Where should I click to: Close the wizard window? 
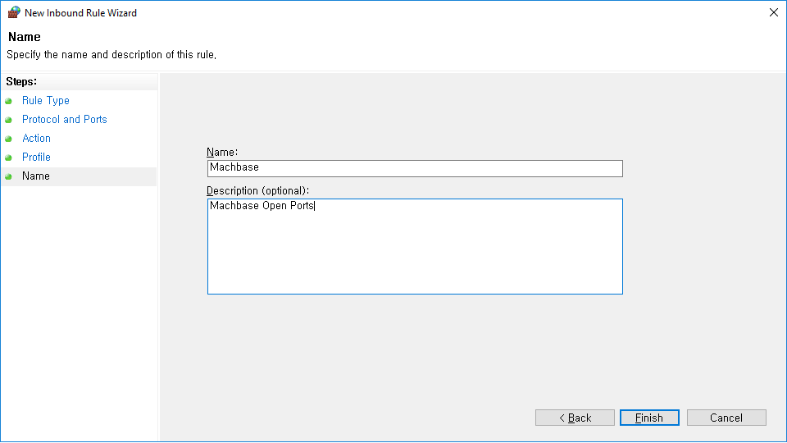[773, 12]
